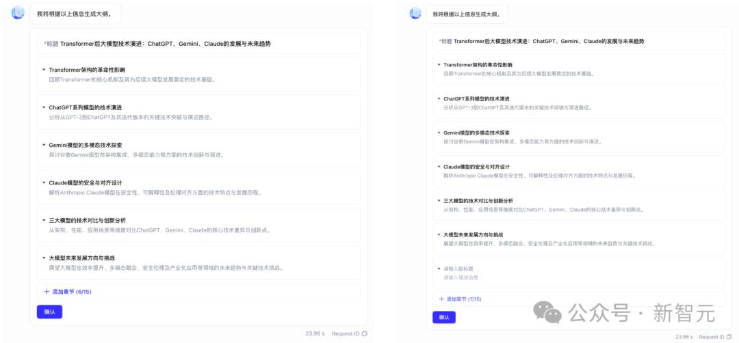Click description 解析Anthropic Claude模型 in 7-chapter outline

tap(540, 176)
